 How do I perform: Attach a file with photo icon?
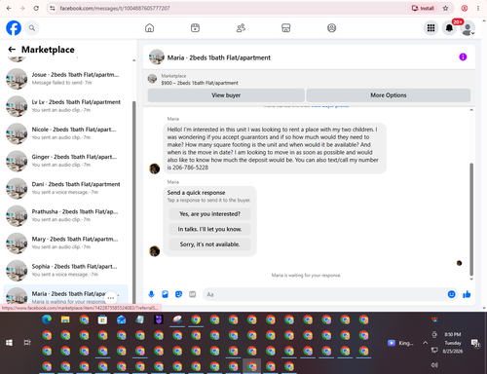(165, 294)
